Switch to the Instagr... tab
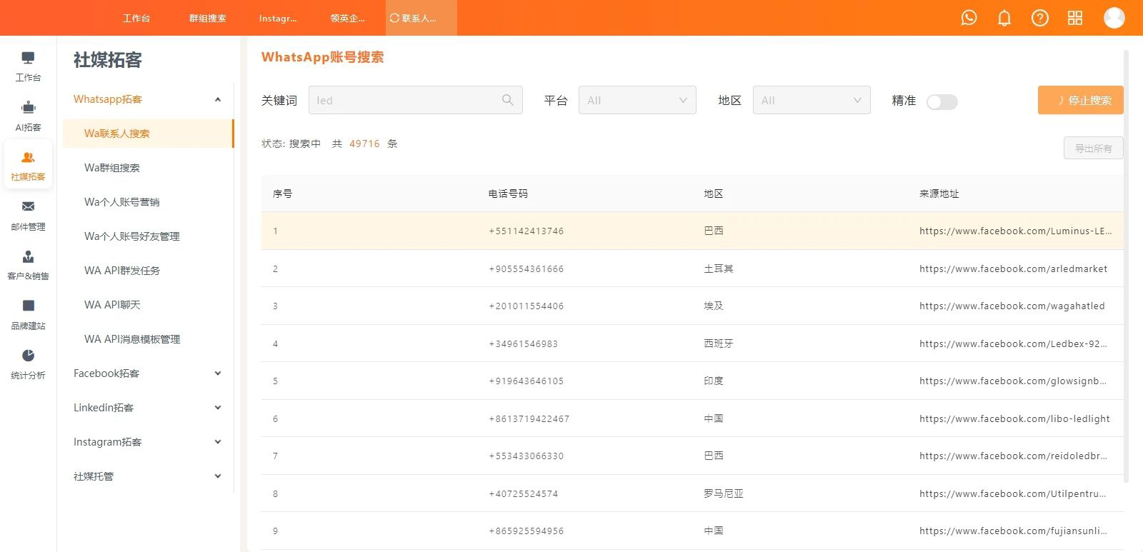 278,18
